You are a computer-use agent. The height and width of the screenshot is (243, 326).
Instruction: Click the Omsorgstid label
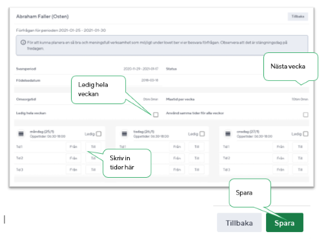pyautogui.click(x=26, y=100)
